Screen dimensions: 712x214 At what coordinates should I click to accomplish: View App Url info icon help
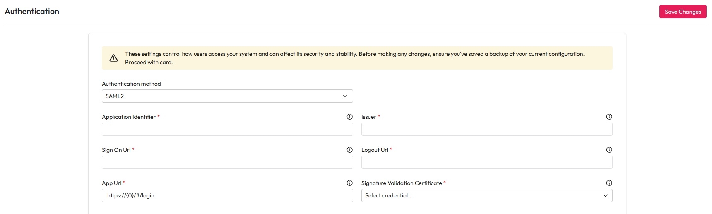[349, 183]
